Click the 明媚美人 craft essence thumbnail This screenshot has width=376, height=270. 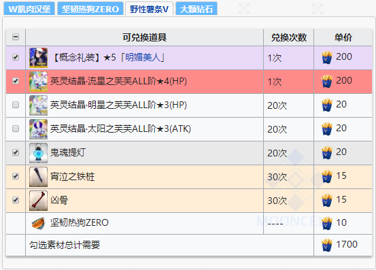pyautogui.click(x=38, y=58)
